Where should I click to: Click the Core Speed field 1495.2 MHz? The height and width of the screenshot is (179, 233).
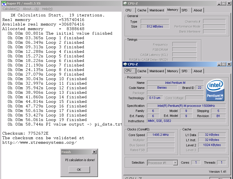[x=161, y=135]
